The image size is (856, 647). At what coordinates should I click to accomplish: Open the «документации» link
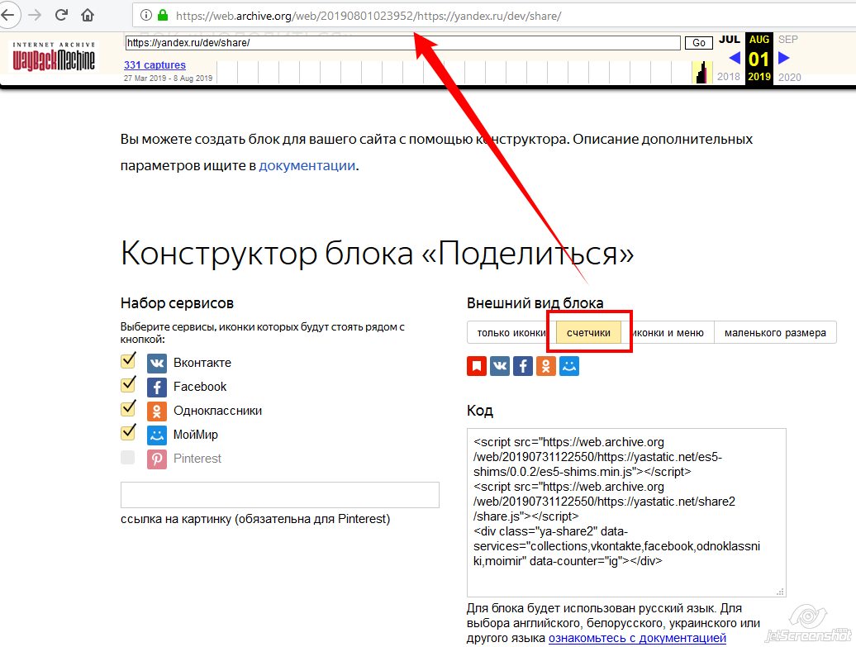307,165
